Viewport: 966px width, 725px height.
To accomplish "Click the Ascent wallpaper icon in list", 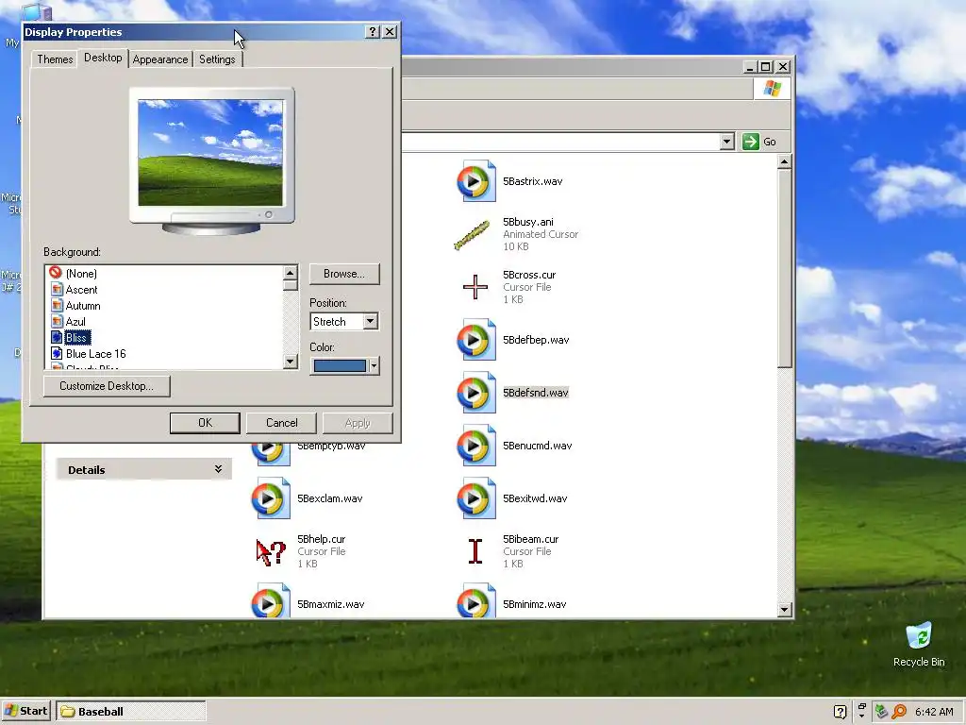I will [x=57, y=289].
